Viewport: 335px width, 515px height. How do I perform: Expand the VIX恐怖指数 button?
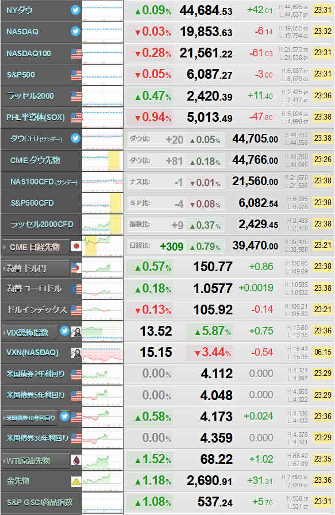pos(29,333)
